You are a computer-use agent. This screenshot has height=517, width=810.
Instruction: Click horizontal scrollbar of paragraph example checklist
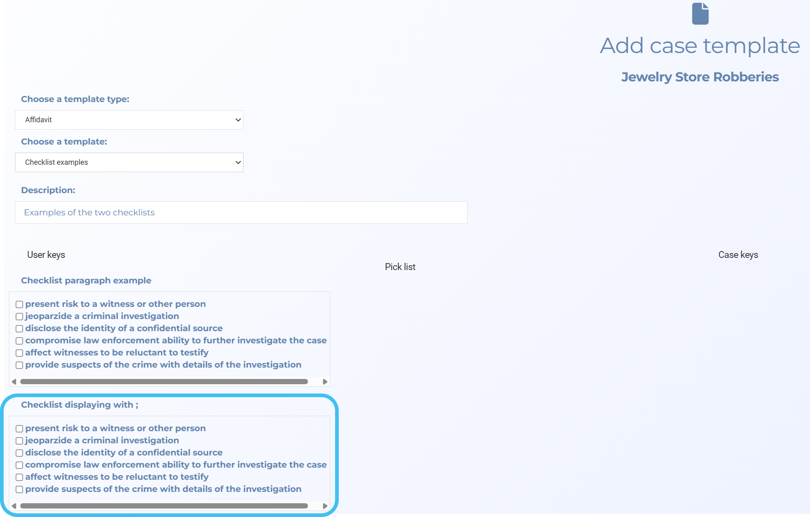point(164,382)
